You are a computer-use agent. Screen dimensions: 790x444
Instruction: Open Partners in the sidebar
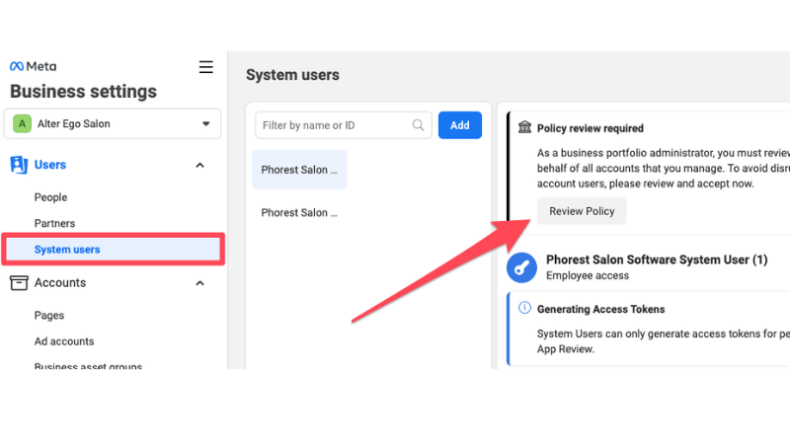[54, 223]
